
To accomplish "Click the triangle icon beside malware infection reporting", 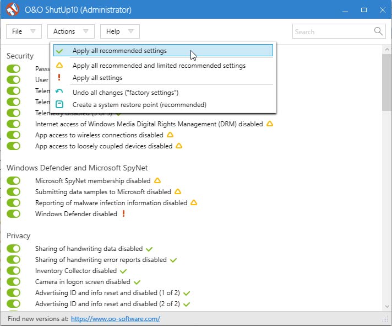I will click(x=194, y=202).
